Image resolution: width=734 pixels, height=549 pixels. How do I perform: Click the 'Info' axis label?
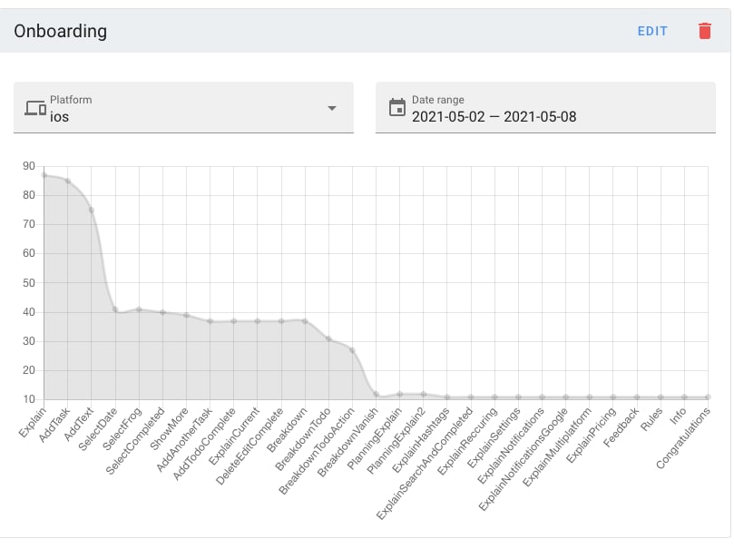click(678, 416)
